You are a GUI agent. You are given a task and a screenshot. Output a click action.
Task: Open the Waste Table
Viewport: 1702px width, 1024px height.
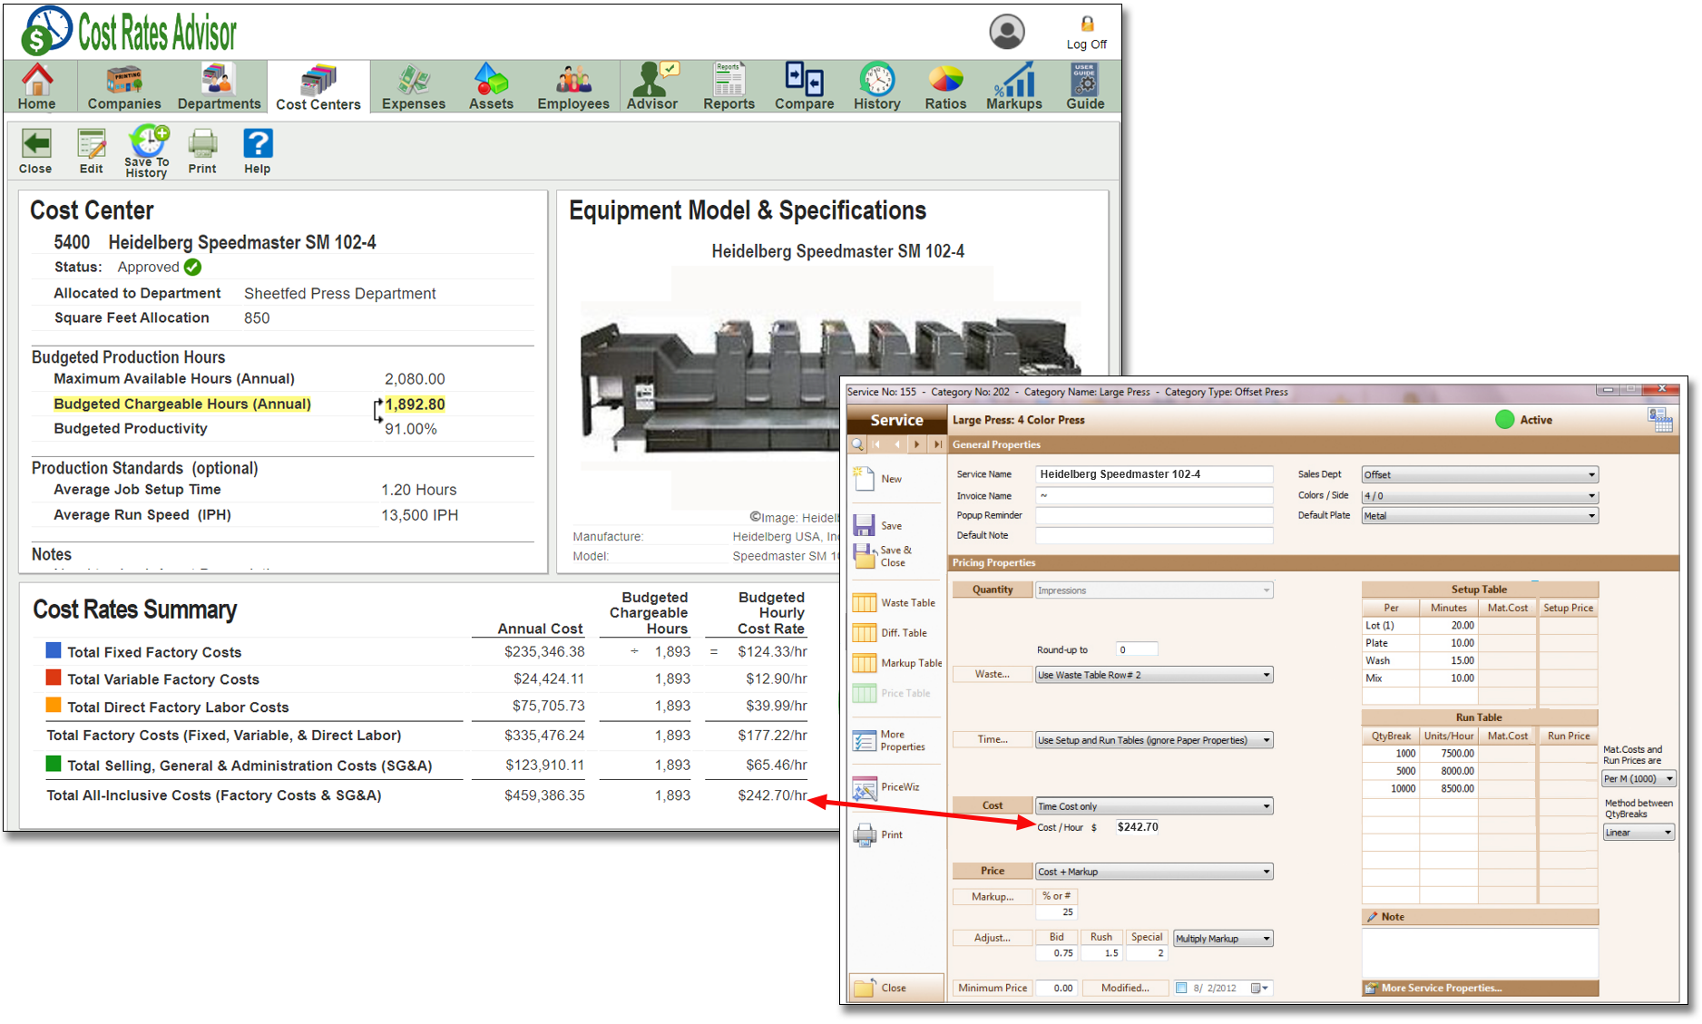895,602
